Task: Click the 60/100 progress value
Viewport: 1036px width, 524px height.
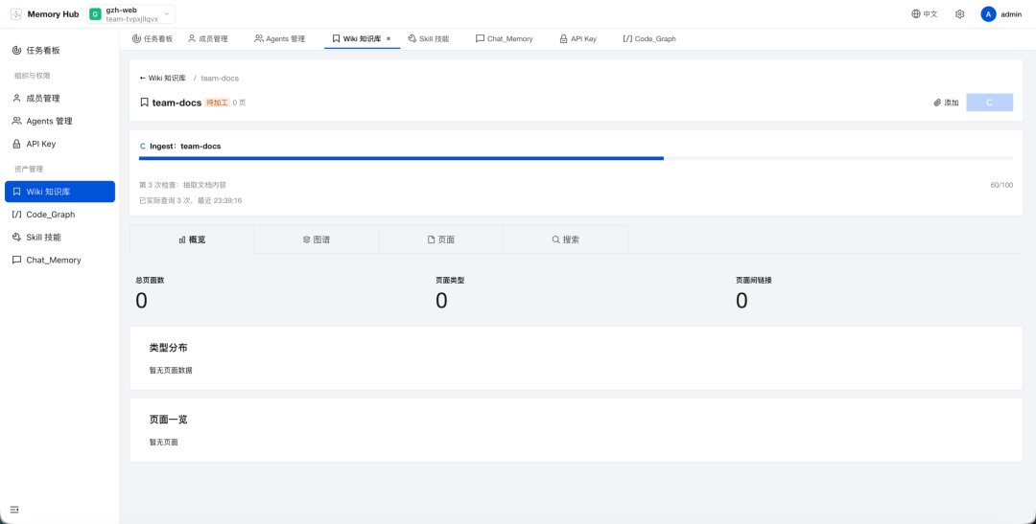Action: click(1001, 185)
